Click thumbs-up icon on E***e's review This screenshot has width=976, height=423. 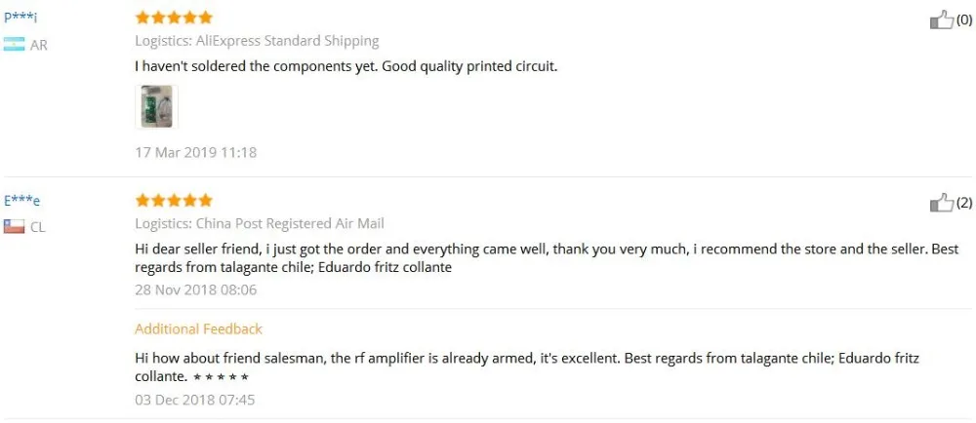click(x=941, y=203)
